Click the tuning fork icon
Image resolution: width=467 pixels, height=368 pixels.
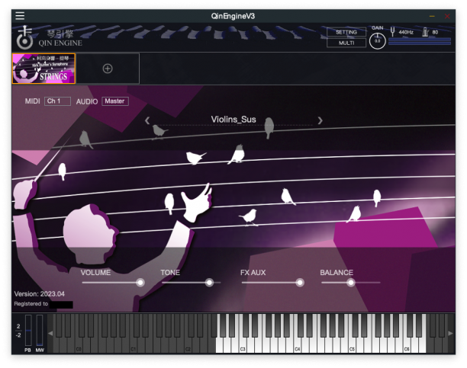(392, 31)
